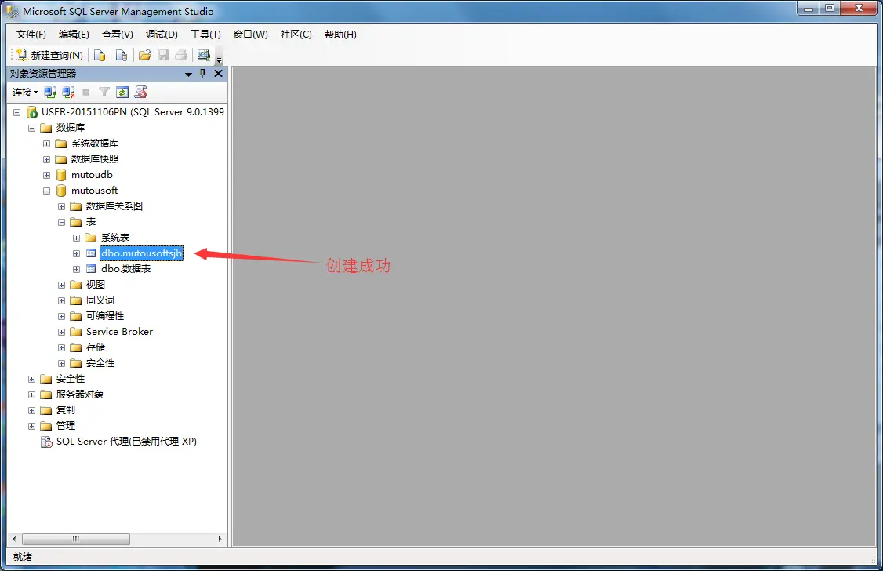Image resolution: width=883 pixels, height=571 pixels.
Task: Click the SQL Server Mobile query icon
Action: (121, 55)
